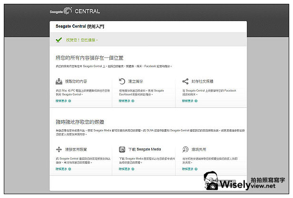The height and width of the screenshot is (198, 293).
Task: Open learn more under Seagate Media download
Action: (x=127, y=169)
